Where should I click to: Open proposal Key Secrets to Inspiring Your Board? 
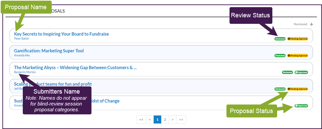click(62, 34)
